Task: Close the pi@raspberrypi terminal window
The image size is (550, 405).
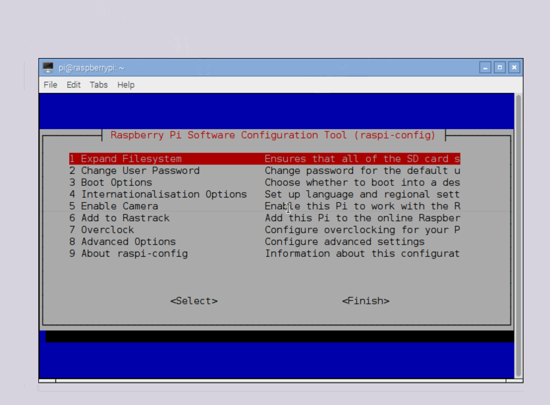Action: coord(514,67)
